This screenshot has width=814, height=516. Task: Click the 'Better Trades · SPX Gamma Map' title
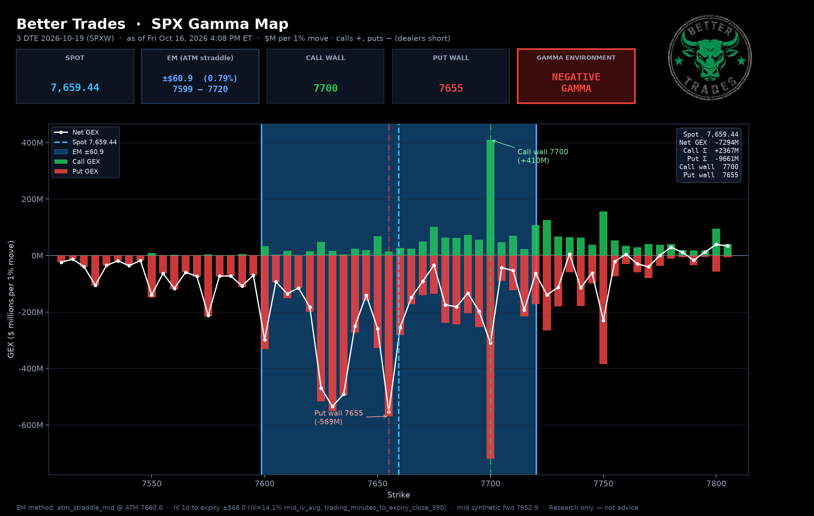coord(152,24)
